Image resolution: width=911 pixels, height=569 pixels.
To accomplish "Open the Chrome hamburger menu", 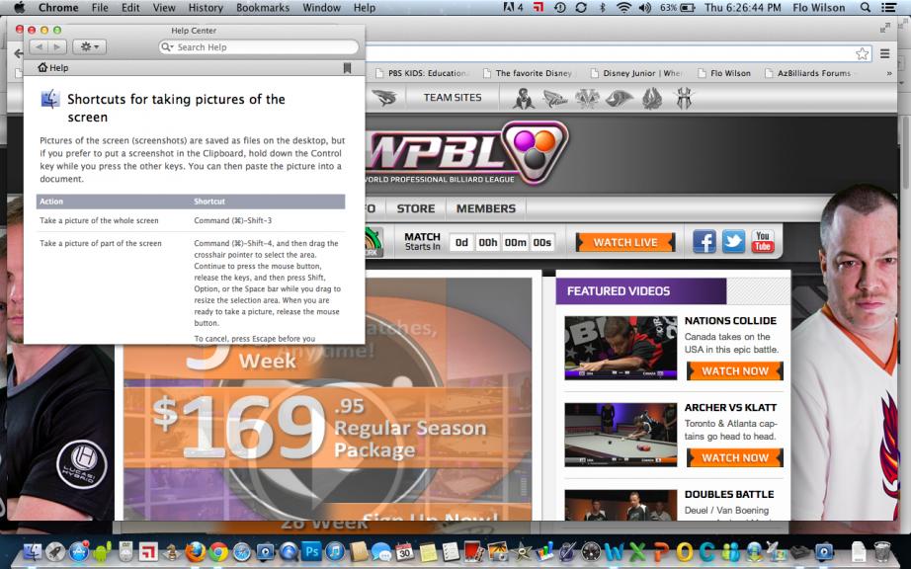I will 885,53.
